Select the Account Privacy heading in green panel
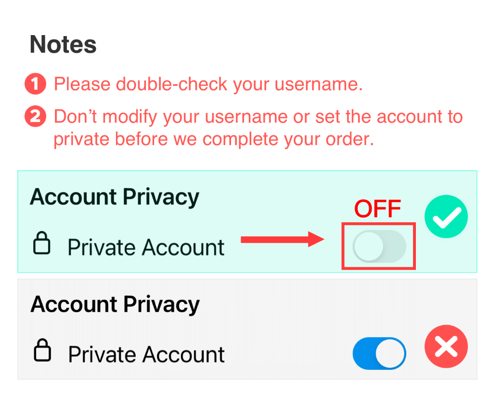This screenshot has width=491, height=415. (115, 197)
